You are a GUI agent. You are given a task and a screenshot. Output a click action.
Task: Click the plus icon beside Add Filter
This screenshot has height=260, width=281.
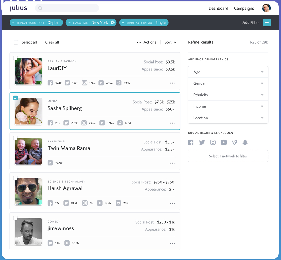[x=267, y=22]
